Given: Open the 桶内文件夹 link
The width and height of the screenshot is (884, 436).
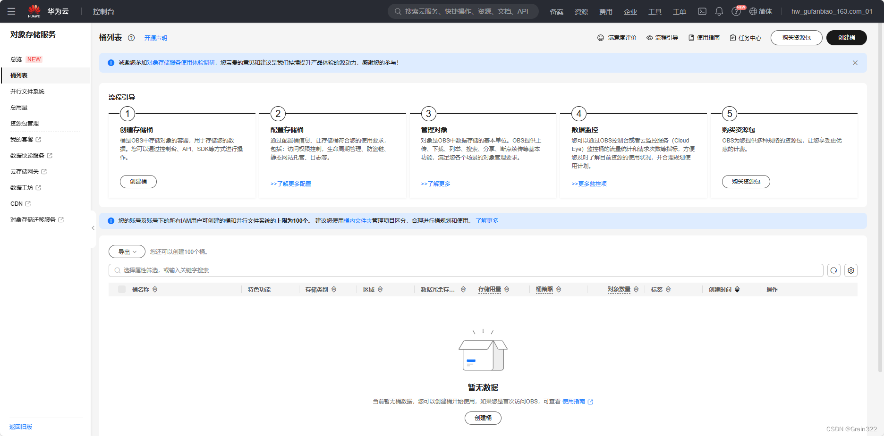Looking at the screenshot, I should tap(358, 221).
